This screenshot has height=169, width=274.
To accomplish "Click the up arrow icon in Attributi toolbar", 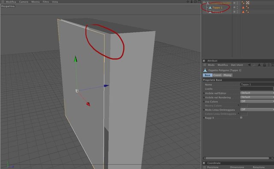I will tap(259, 65).
